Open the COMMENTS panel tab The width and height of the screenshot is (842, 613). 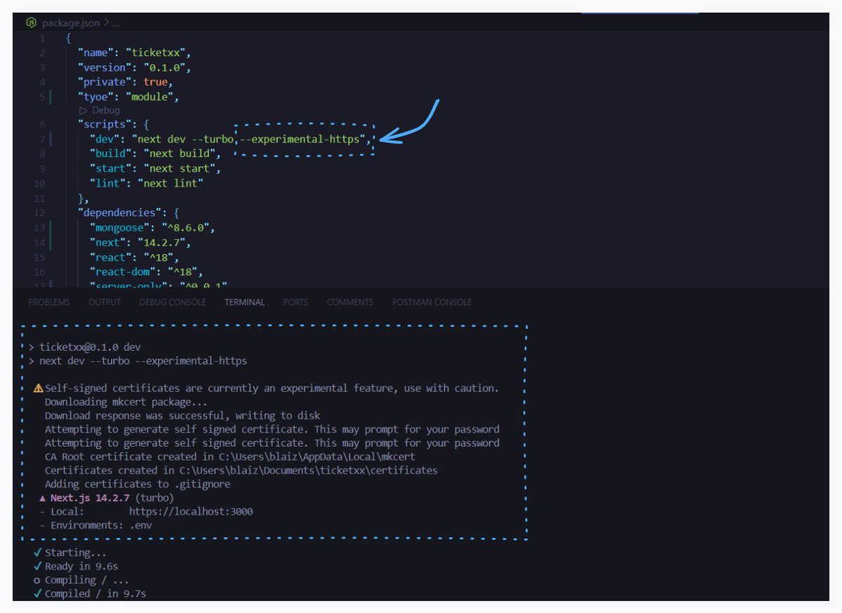(x=350, y=302)
